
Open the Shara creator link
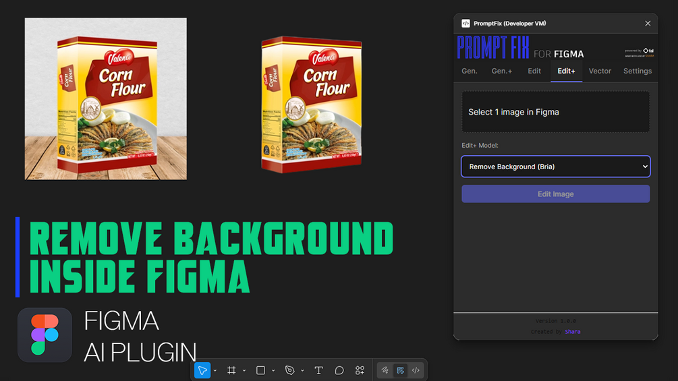(x=573, y=332)
